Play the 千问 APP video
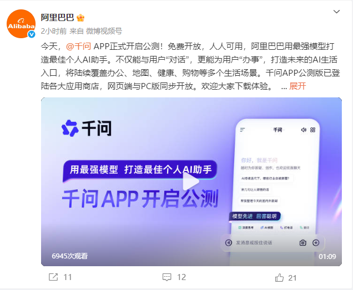The image size is (353, 290). [x=191, y=181]
